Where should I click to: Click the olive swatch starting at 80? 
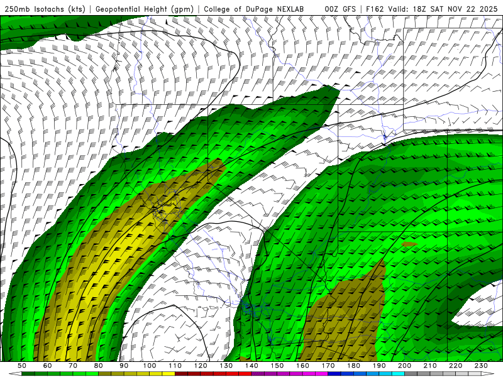coord(104,373)
